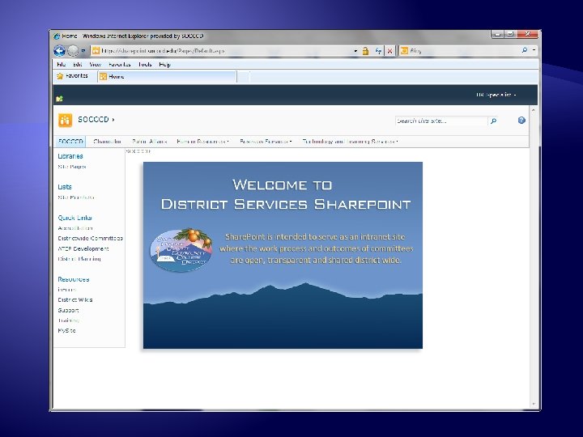Click the page scrollbar down arrow
Viewport: 583px width, 437px height.
(533, 404)
